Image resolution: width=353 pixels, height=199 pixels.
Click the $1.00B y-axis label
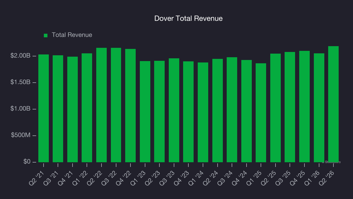(x=20, y=109)
